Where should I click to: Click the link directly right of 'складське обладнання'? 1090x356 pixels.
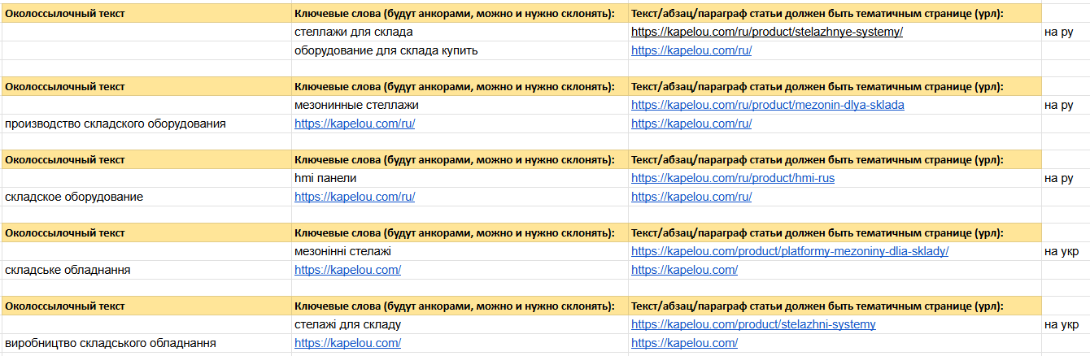[347, 270]
